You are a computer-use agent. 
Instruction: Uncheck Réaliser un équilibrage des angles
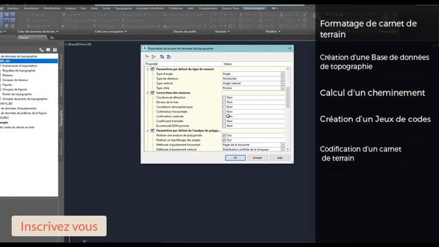click(x=224, y=140)
